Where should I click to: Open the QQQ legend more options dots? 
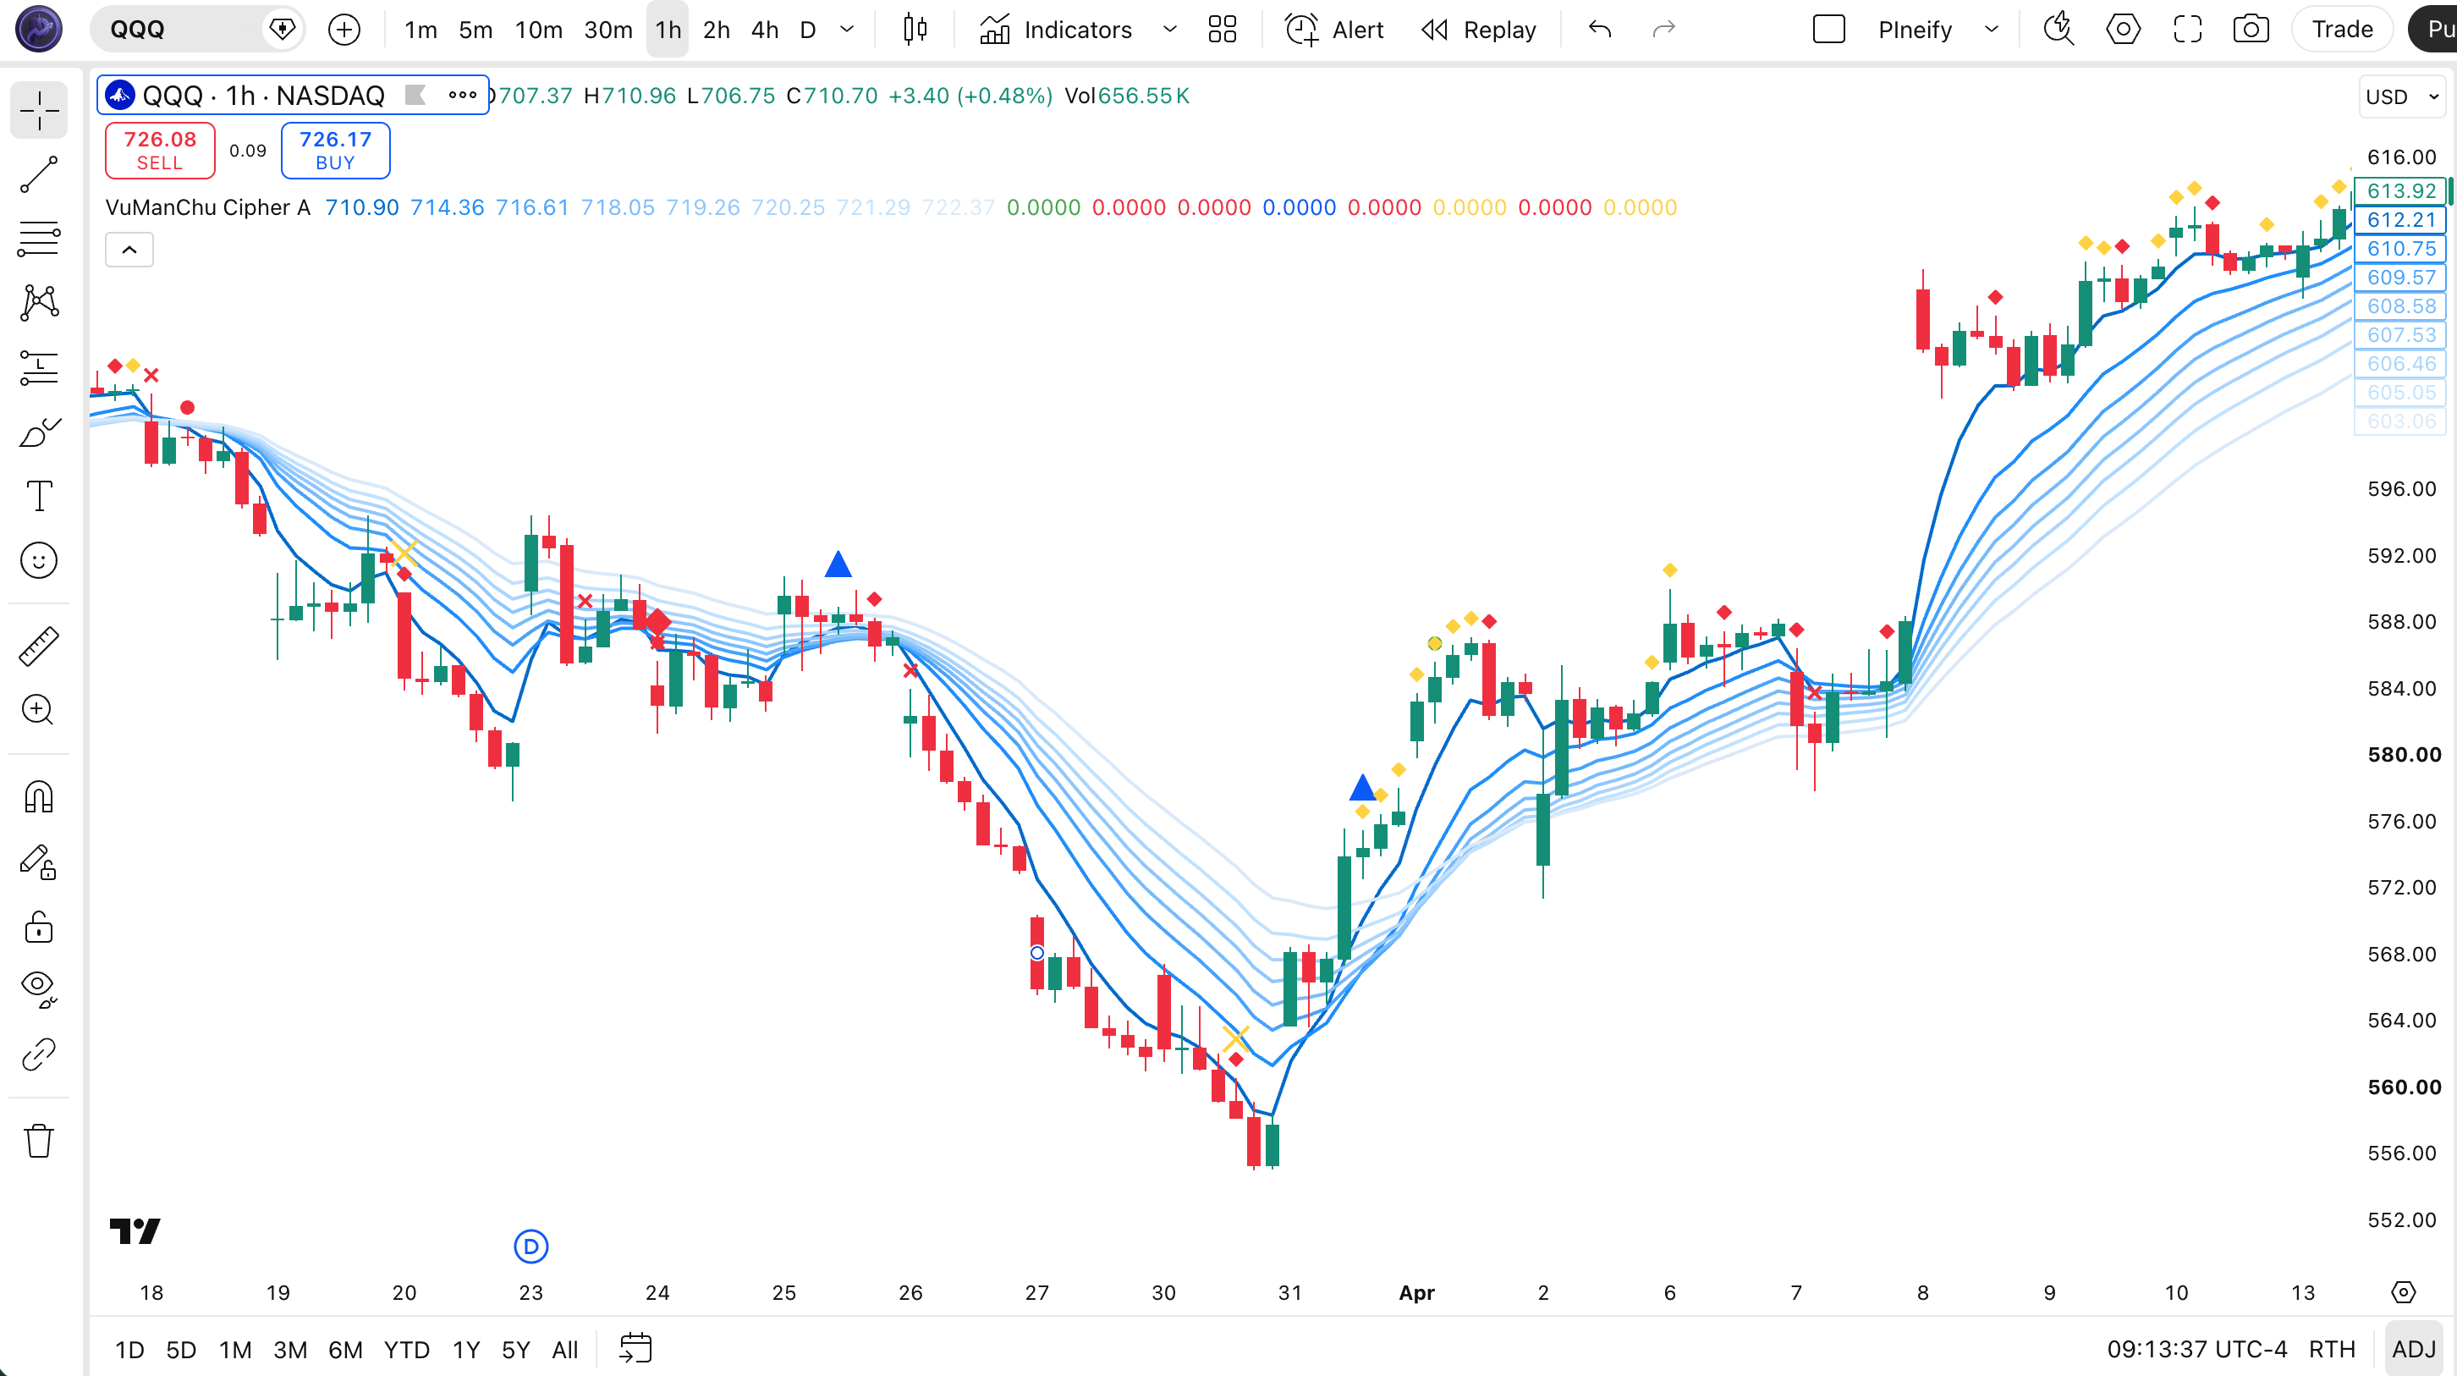pos(463,95)
